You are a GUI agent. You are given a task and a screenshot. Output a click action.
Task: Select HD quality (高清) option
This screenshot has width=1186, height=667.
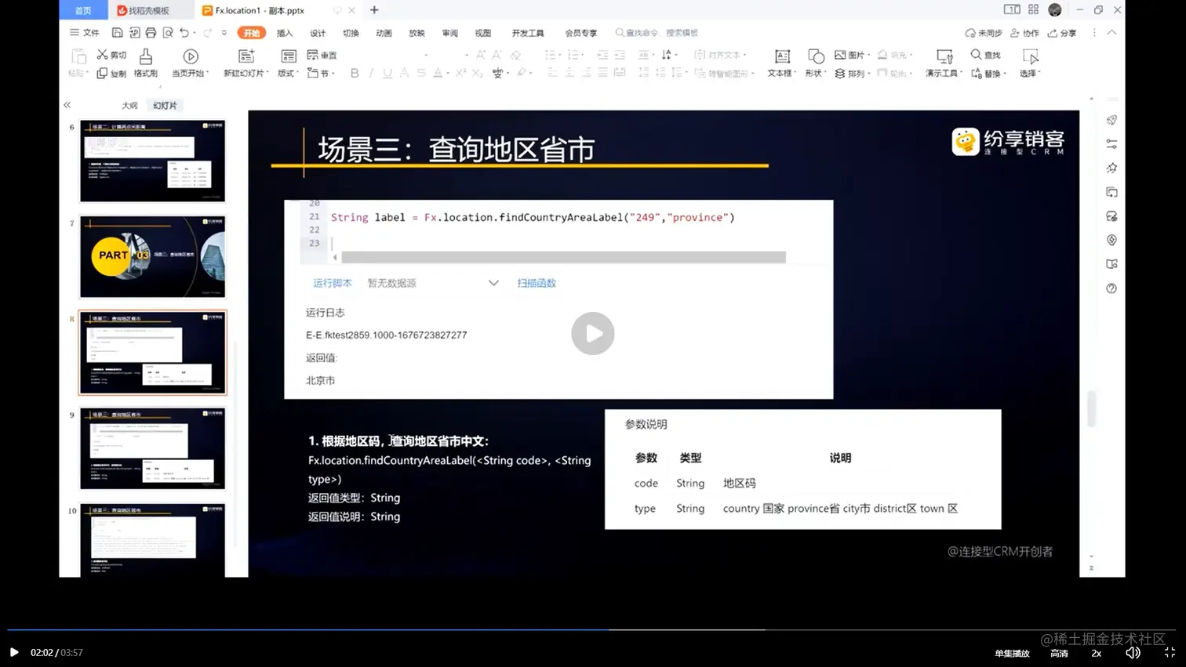coord(1059,653)
